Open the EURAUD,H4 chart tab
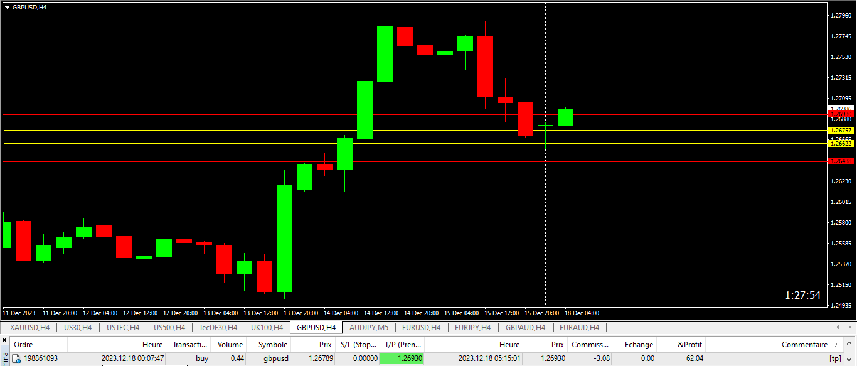The width and height of the screenshot is (857, 366). tap(579, 328)
